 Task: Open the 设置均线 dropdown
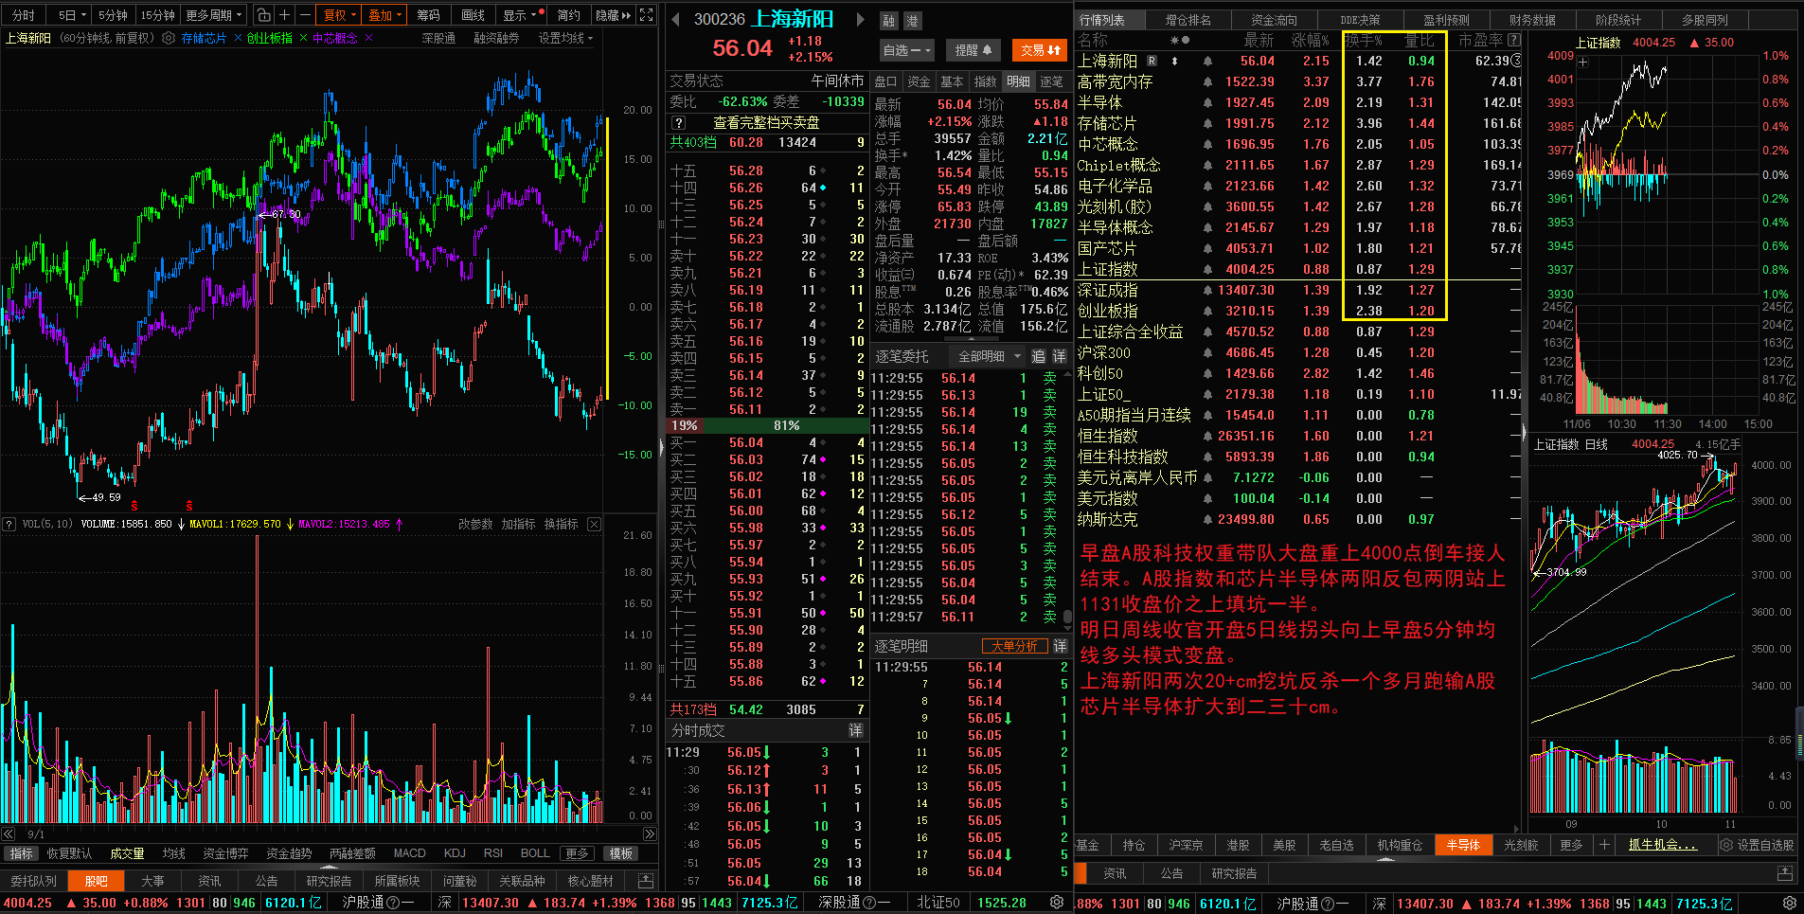click(x=565, y=38)
